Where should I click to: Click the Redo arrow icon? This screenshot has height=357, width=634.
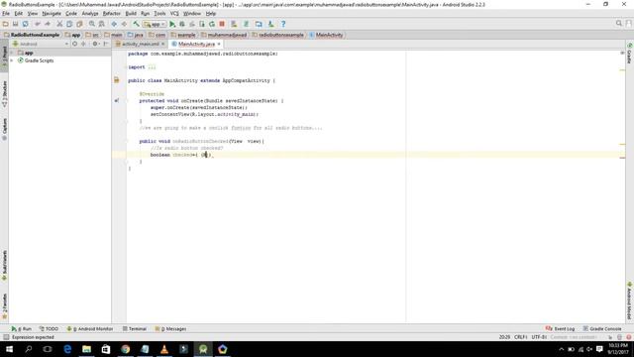click(48, 24)
